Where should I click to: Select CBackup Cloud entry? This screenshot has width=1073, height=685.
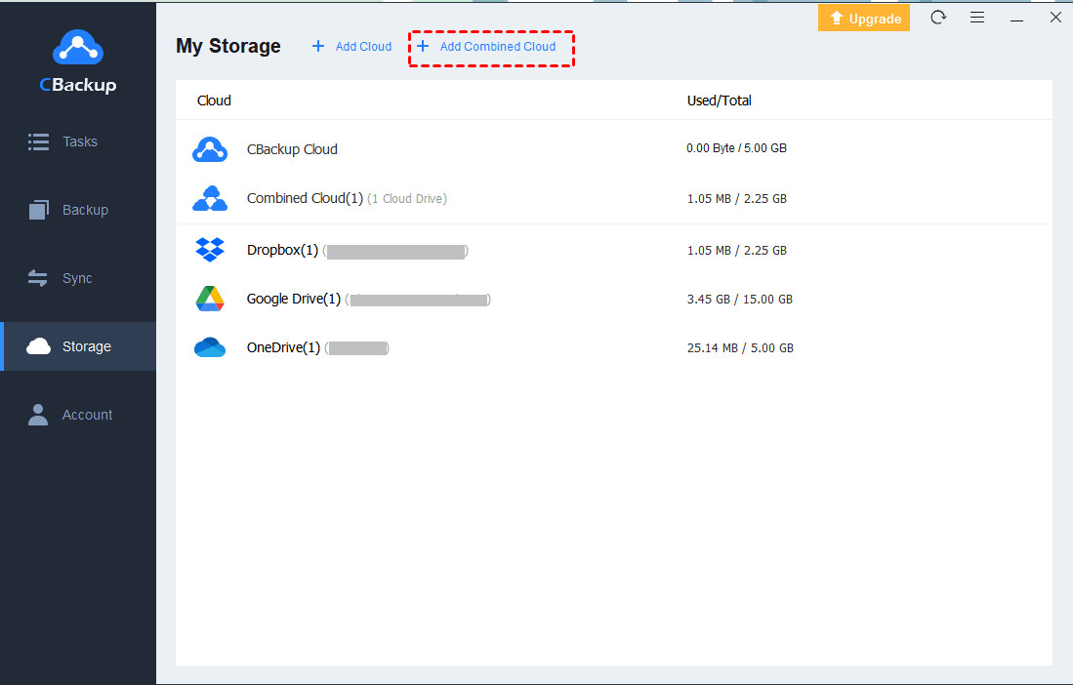coord(292,149)
